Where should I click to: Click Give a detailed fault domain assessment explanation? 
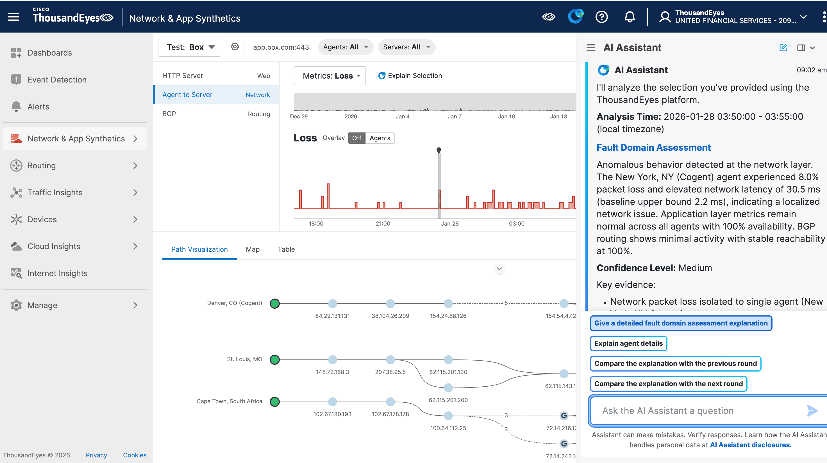tap(681, 323)
